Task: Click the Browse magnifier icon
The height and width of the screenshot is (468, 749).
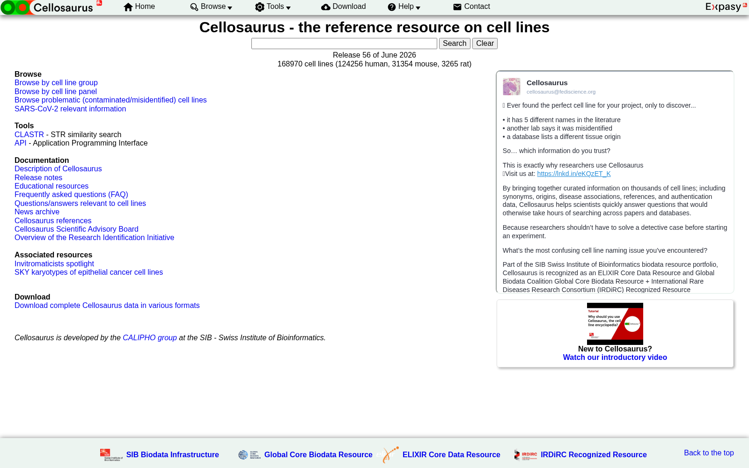Action: pos(194,7)
